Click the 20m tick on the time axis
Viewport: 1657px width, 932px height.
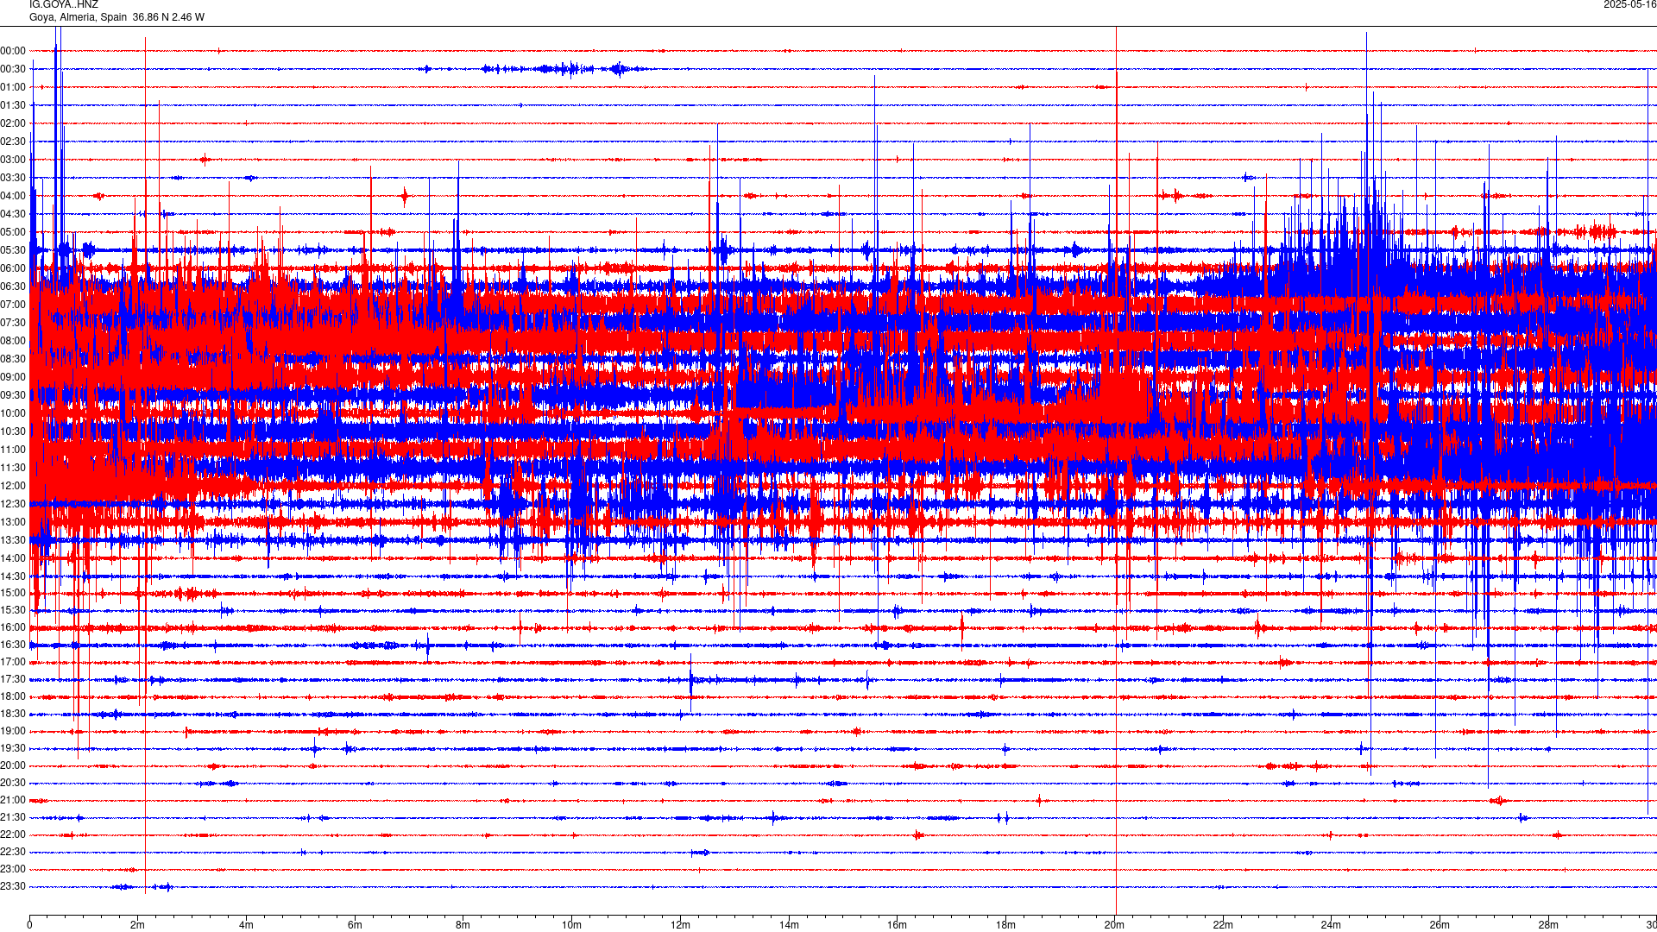1114,925
